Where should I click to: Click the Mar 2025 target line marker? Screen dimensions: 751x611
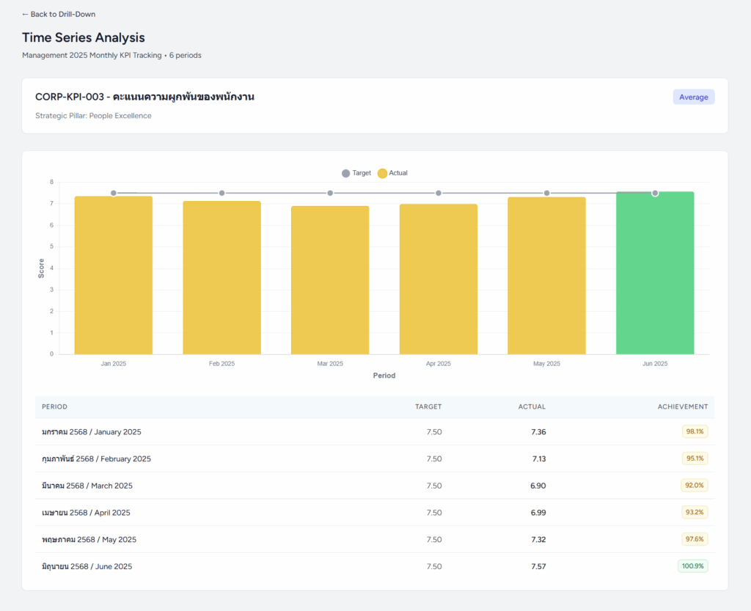330,193
